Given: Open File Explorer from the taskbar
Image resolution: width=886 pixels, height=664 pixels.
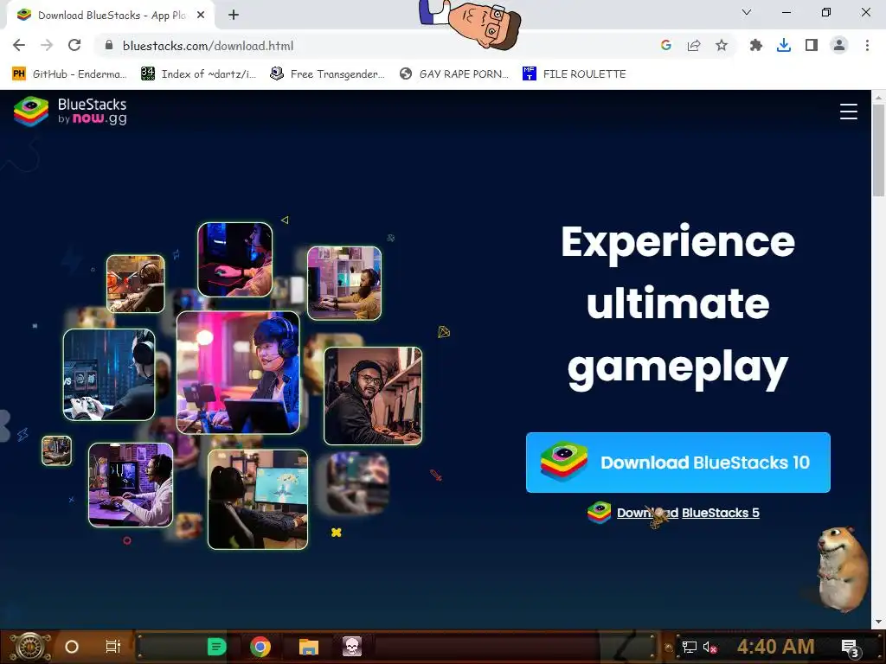Looking at the screenshot, I should click(309, 647).
